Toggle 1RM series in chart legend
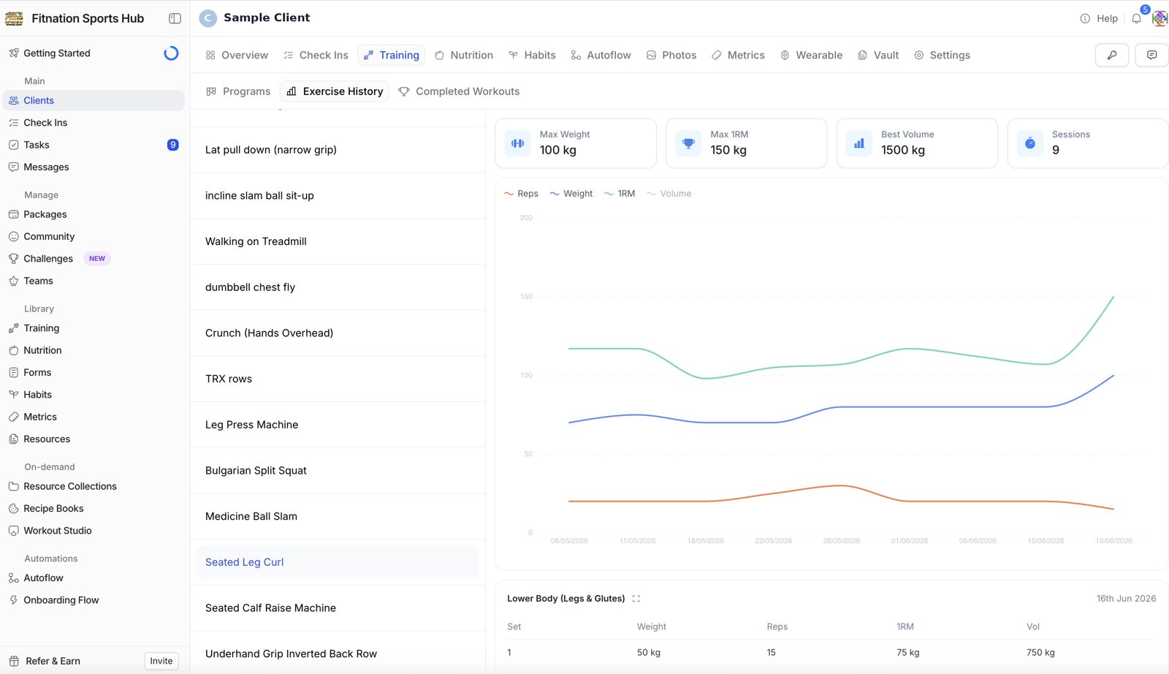This screenshot has height=674, width=1169. (x=620, y=194)
